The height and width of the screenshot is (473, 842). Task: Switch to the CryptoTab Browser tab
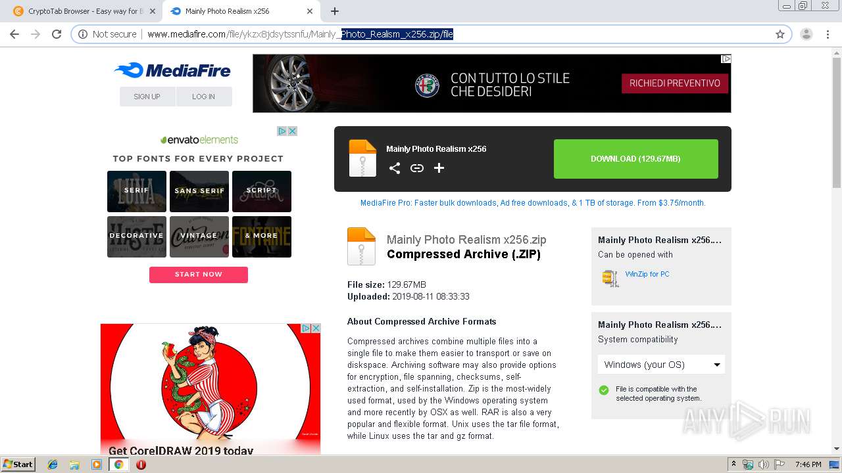(x=82, y=11)
